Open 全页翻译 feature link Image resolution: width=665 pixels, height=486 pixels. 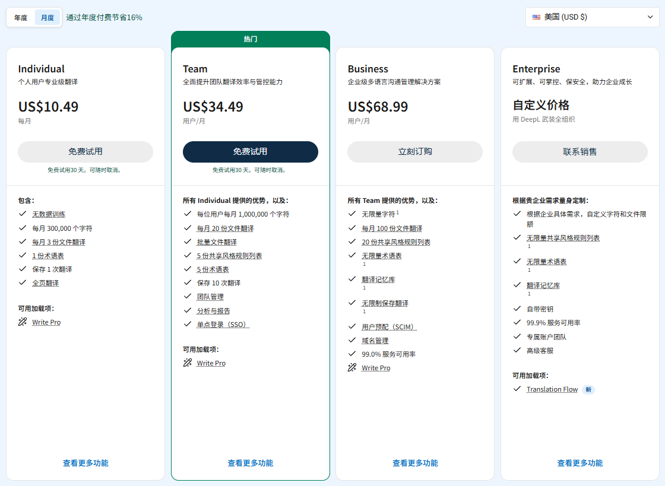(45, 283)
